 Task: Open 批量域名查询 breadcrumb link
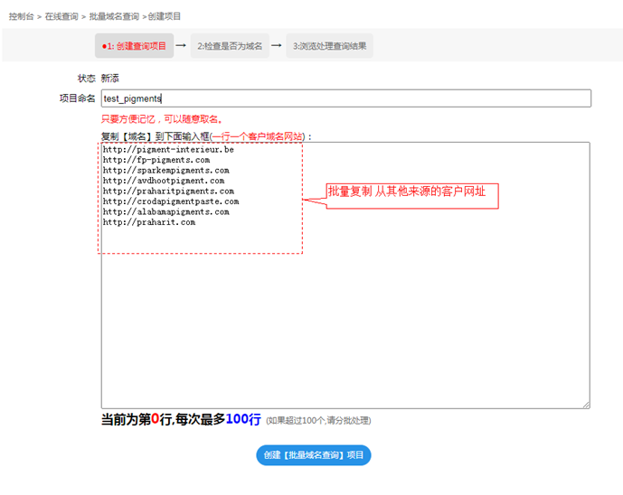114,16
